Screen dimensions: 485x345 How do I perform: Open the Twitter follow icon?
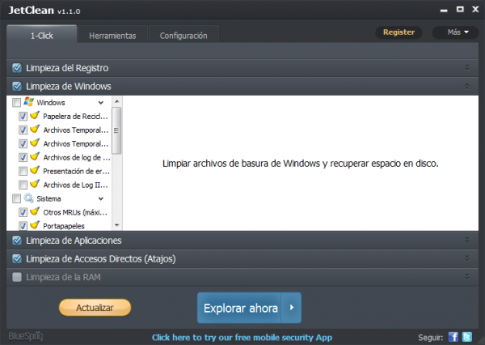(467, 337)
